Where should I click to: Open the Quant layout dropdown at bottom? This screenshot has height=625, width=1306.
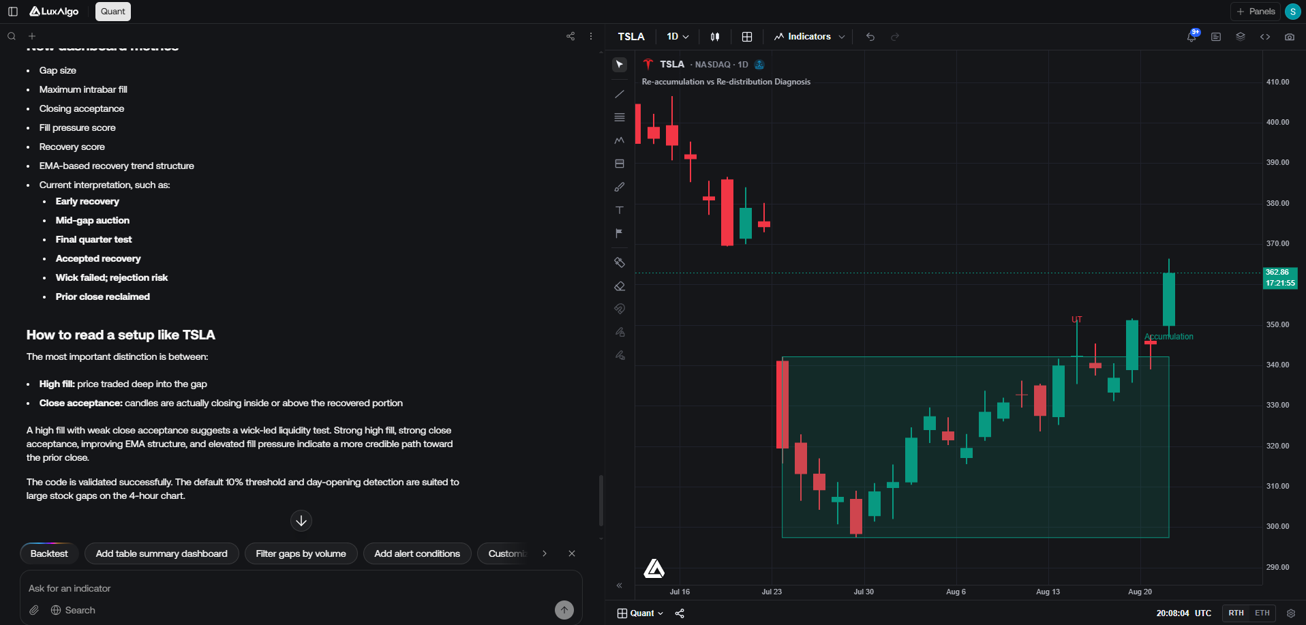(640, 613)
